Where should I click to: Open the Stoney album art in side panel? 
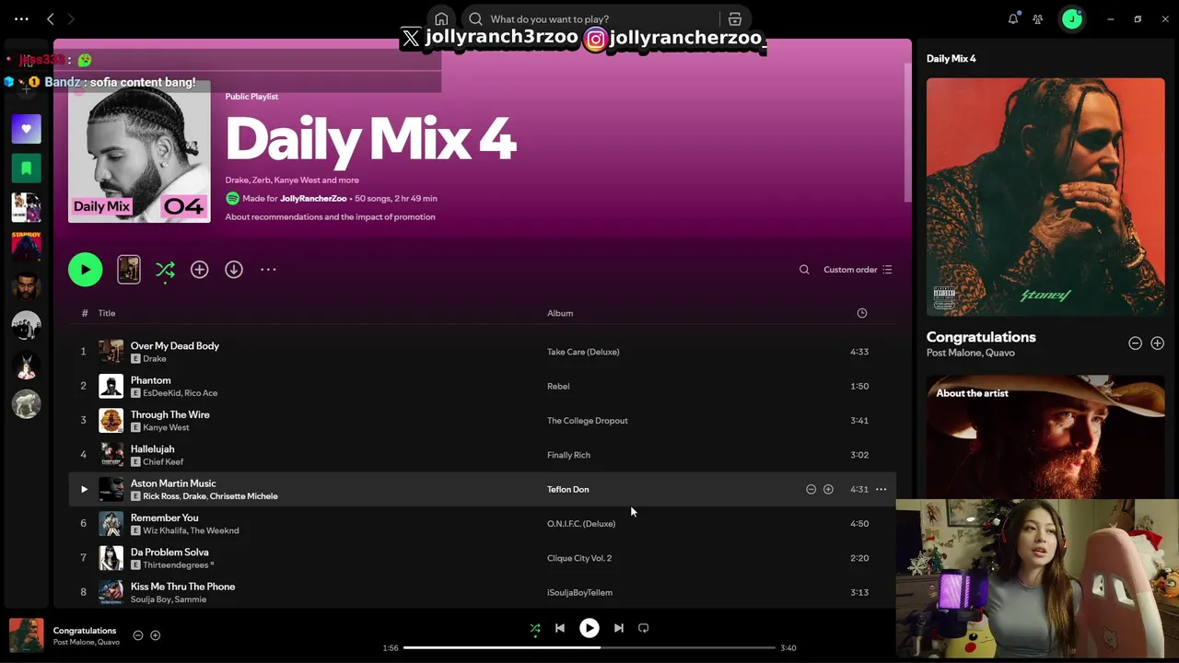tap(1045, 197)
